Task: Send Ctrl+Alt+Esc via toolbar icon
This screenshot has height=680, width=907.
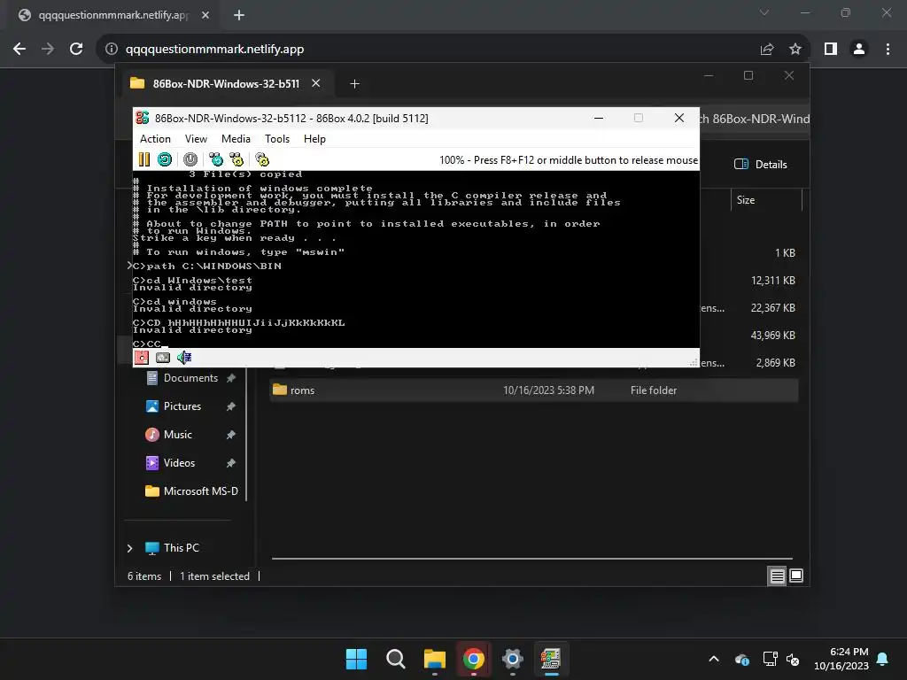Action: 236,159
